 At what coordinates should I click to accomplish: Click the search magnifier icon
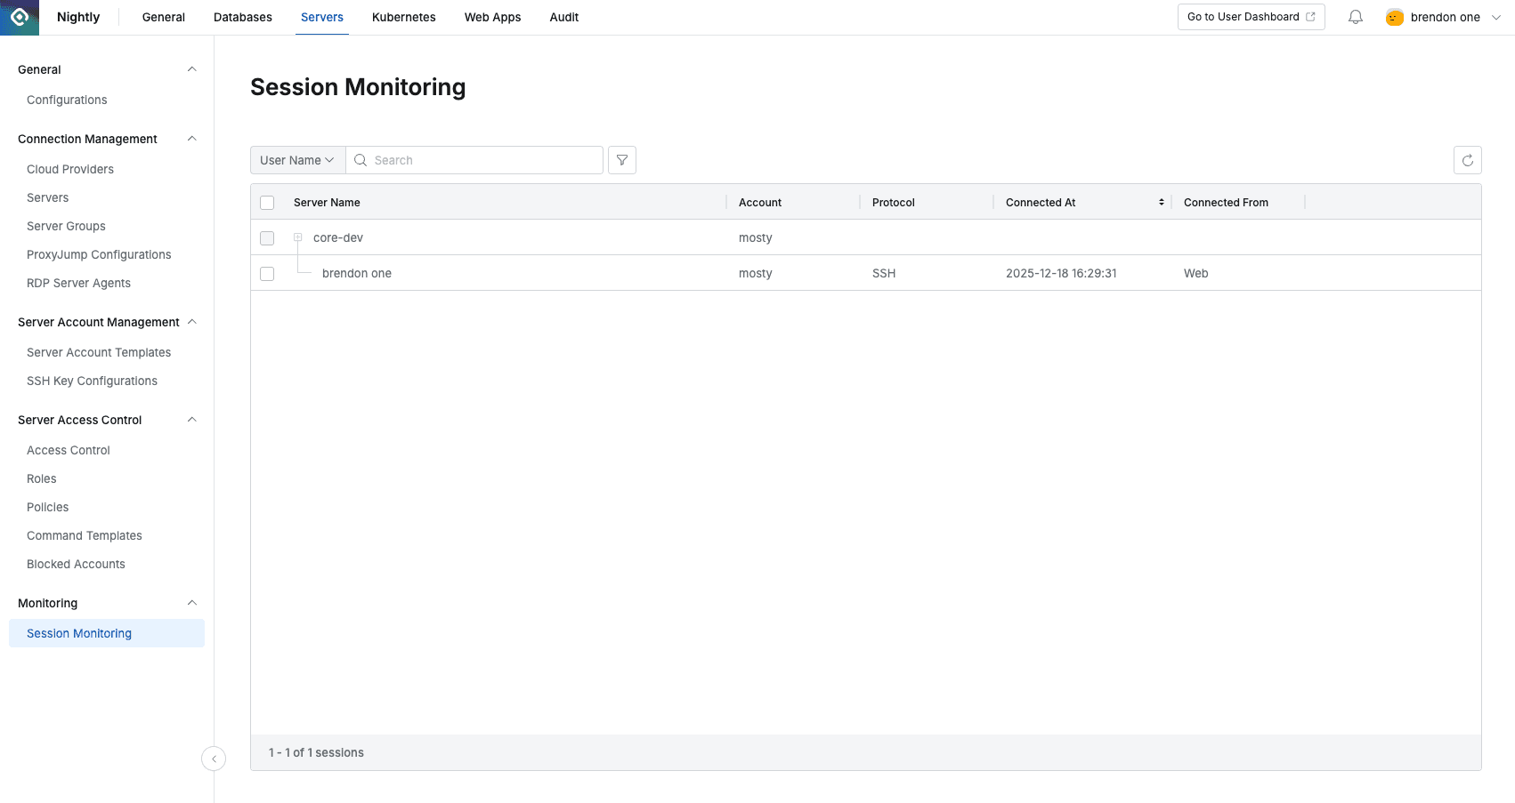pos(361,160)
